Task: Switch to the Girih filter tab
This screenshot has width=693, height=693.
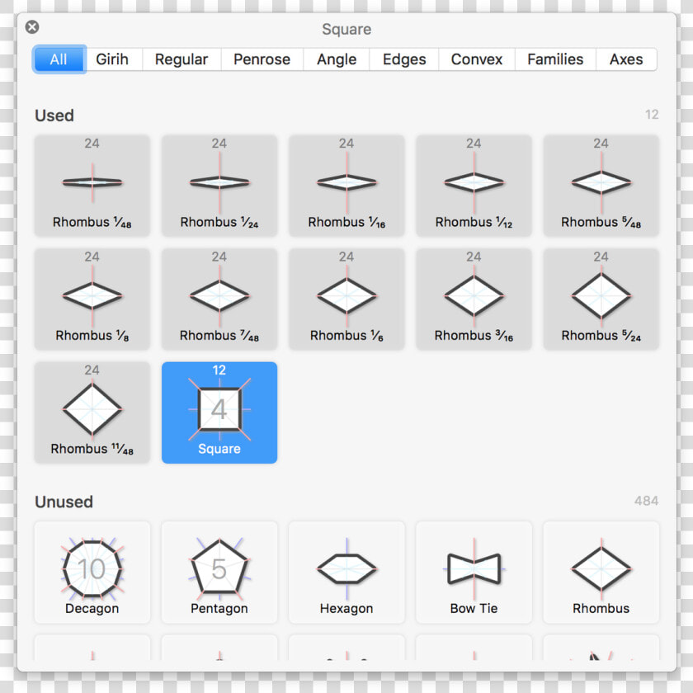Action: click(112, 59)
